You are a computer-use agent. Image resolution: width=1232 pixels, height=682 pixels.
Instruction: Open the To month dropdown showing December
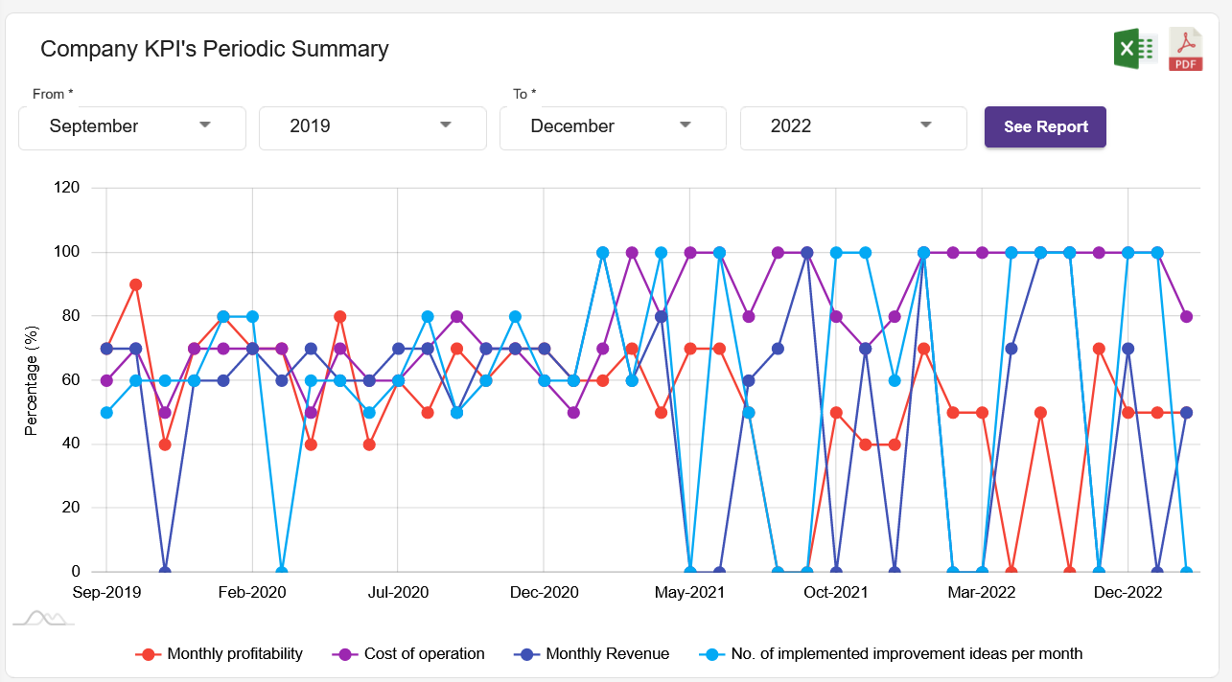coord(613,127)
